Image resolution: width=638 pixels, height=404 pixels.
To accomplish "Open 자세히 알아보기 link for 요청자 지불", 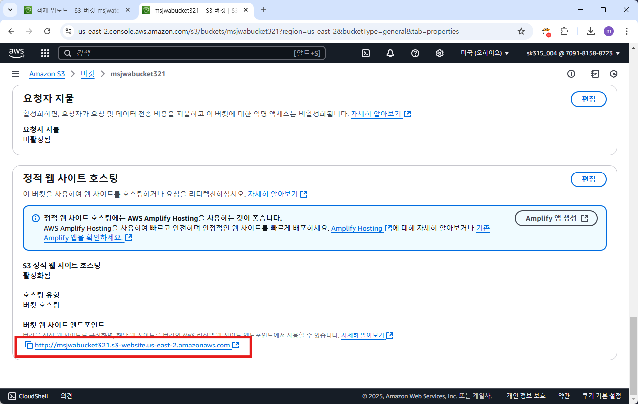I will click(381, 114).
